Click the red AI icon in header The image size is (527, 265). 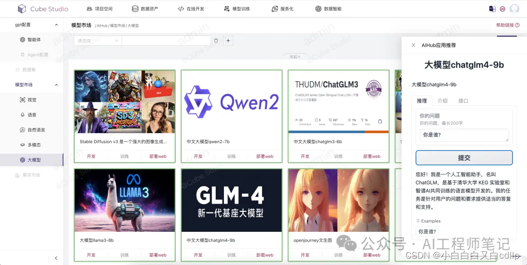[x=503, y=9]
